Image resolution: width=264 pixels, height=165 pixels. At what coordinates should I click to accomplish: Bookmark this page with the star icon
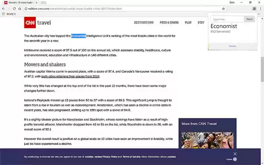tap(224, 9)
